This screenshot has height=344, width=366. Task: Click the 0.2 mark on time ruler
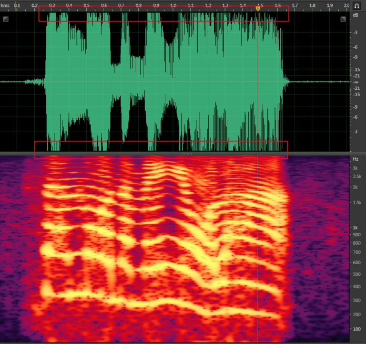click(35, 5)
